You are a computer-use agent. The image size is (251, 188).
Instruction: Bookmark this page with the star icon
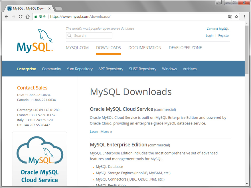(x=236, y=17)
